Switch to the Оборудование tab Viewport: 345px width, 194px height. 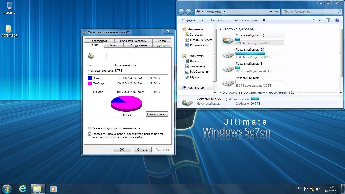(x=138, y=45)
